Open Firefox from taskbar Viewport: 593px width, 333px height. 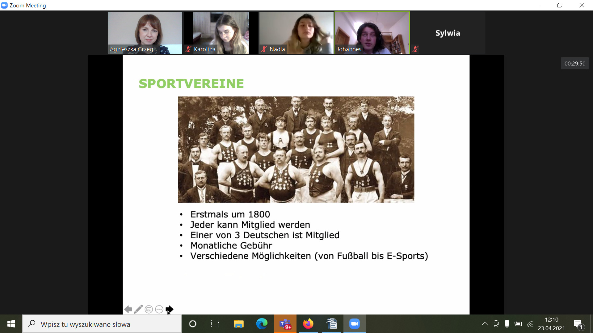308,324
